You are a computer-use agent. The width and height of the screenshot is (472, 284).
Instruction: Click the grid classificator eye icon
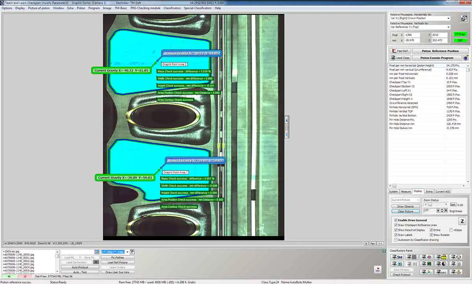pos(412,257)
